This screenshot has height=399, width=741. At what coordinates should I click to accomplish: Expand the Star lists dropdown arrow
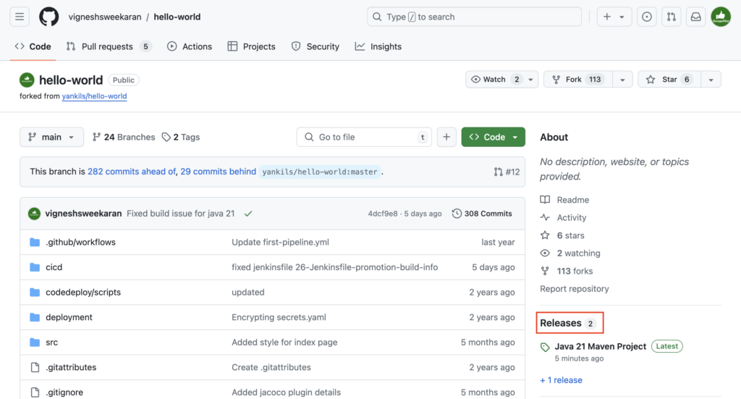click(x=711, y=80)
